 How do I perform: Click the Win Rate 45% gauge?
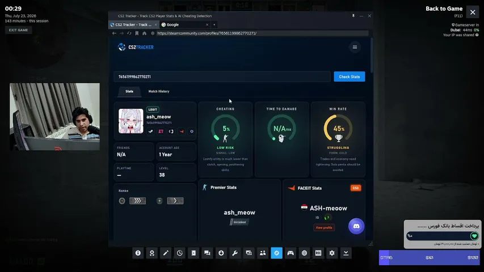tap(338, 129)
